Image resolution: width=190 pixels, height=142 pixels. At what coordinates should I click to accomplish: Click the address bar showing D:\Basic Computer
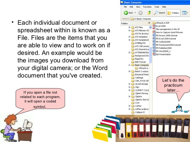(160, 19)
